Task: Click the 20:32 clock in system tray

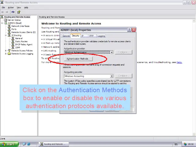Action: [x=191, y=144]
